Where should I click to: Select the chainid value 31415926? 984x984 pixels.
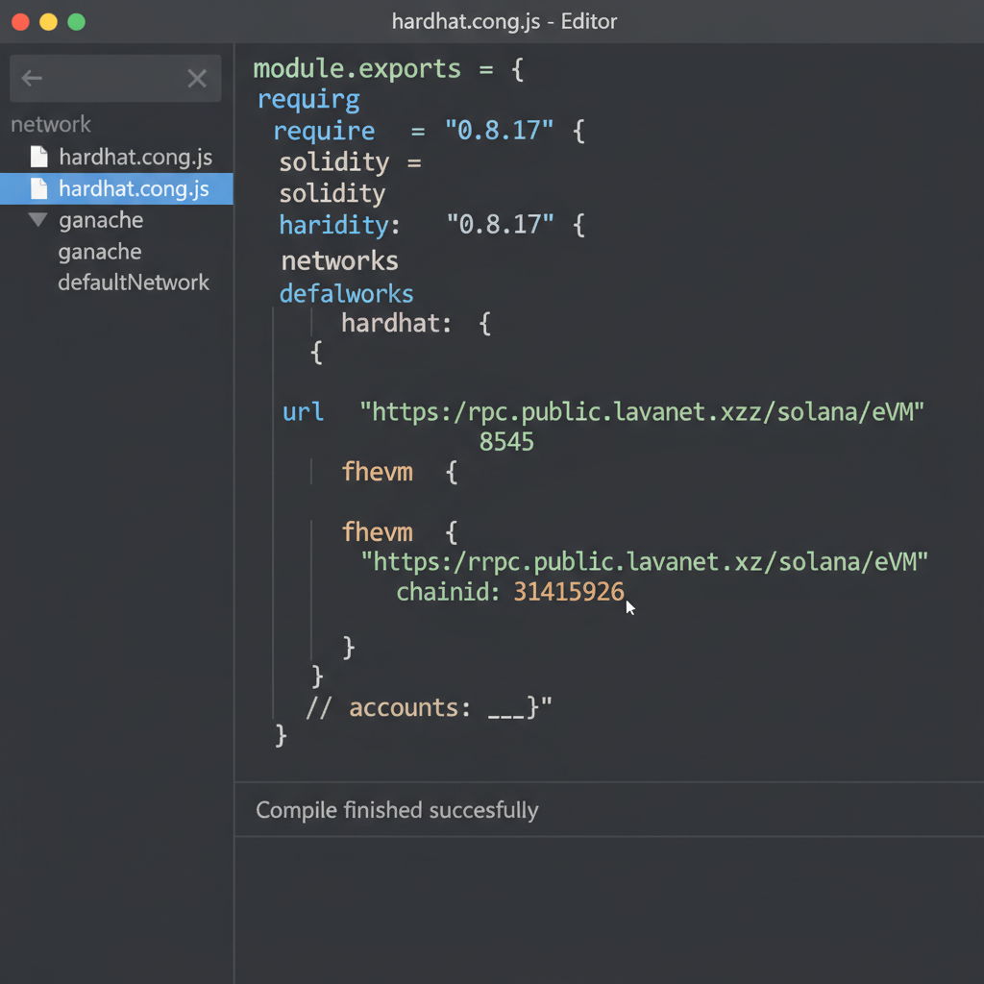tap(568, 592)
